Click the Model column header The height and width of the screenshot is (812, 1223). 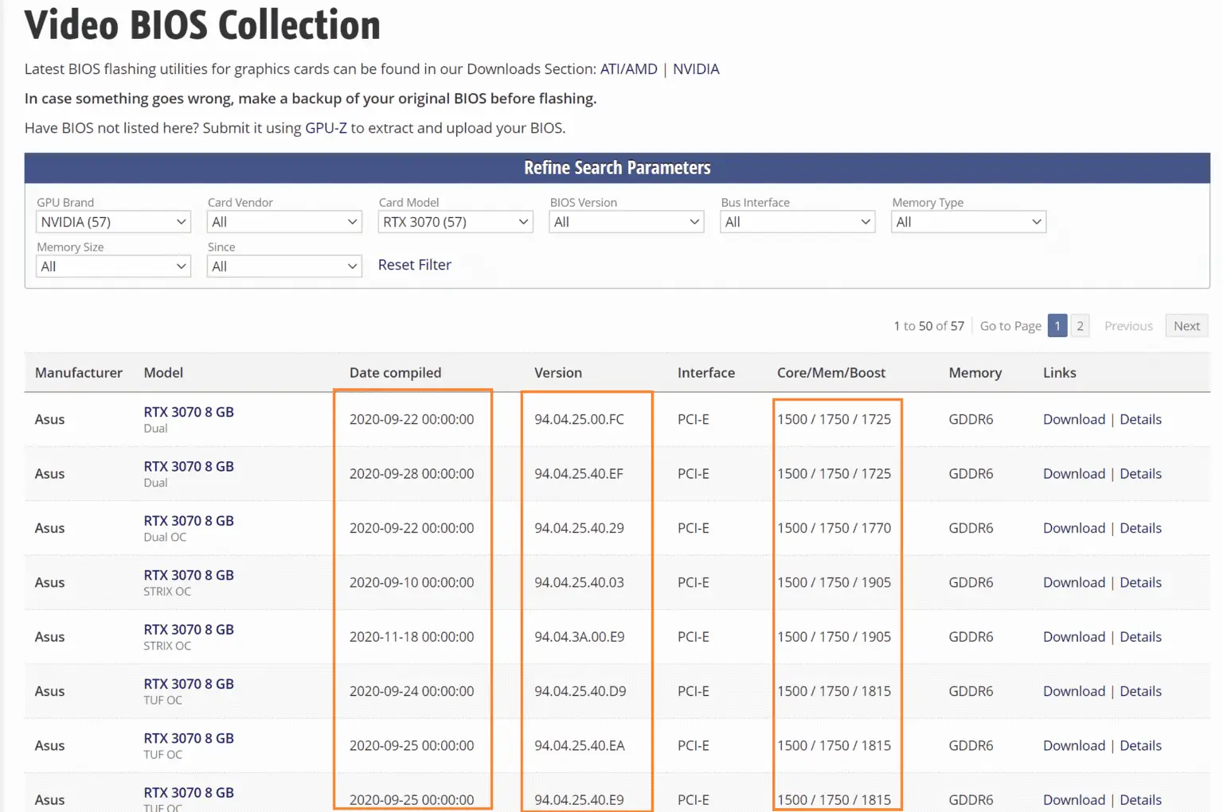[163, 373]
